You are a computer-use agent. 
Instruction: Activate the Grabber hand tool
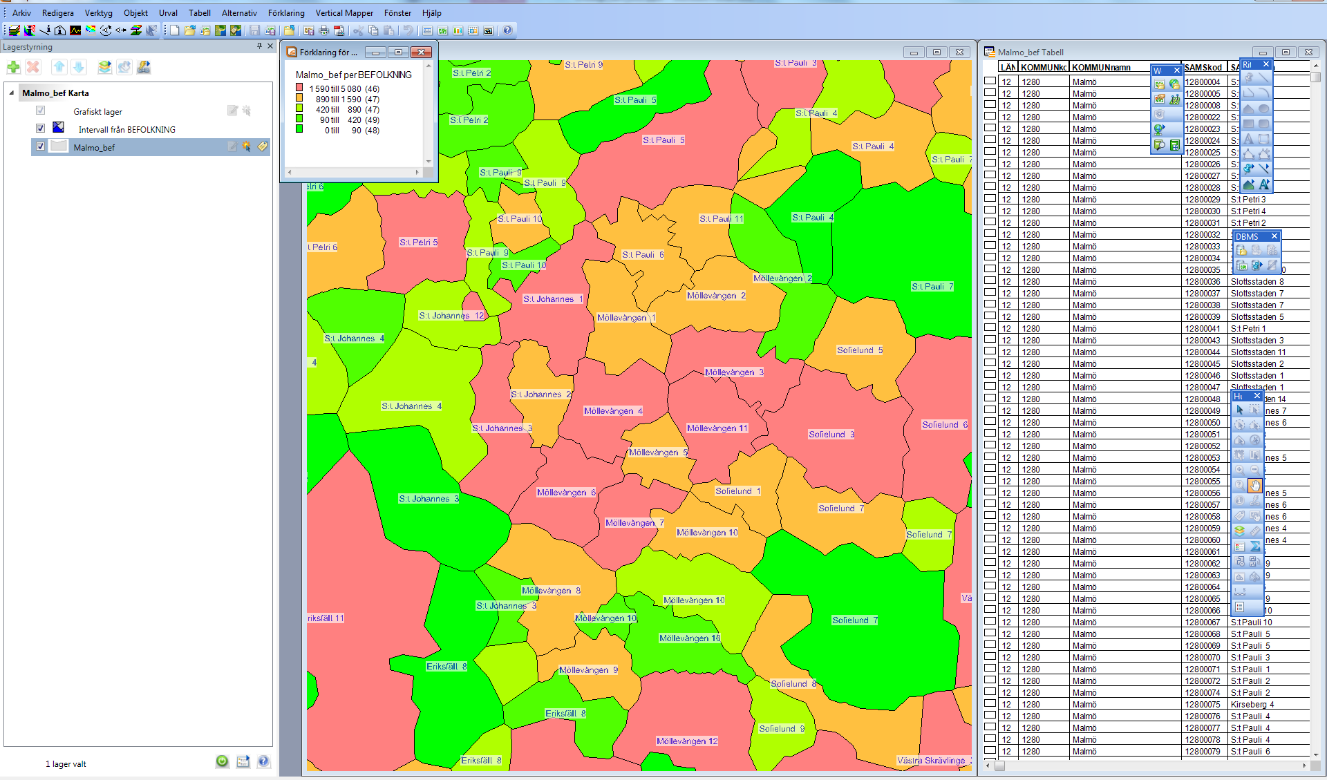1255,485
